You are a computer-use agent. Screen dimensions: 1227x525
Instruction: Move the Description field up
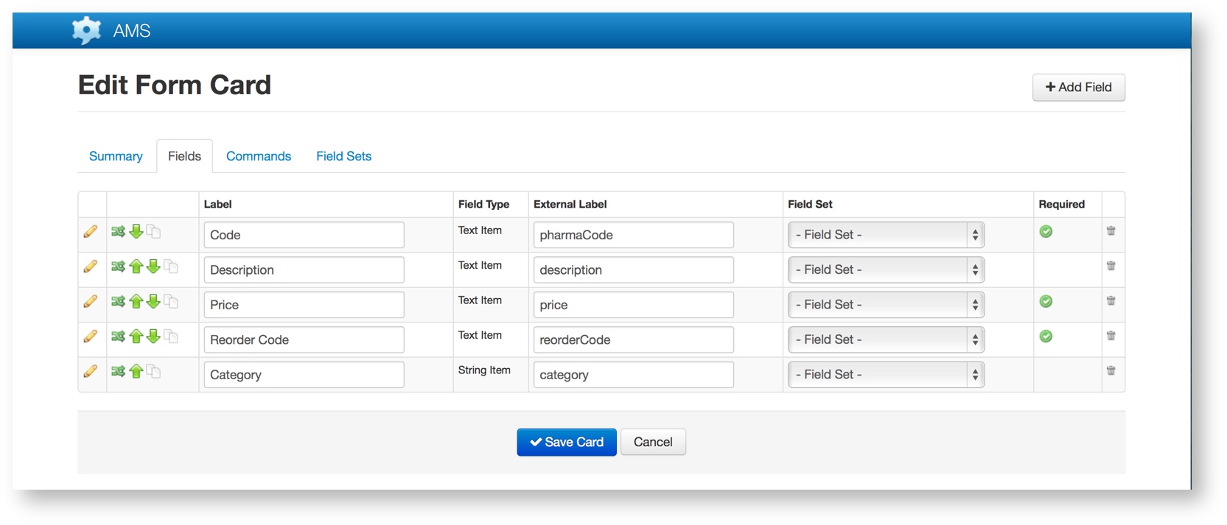click(136, 267)
